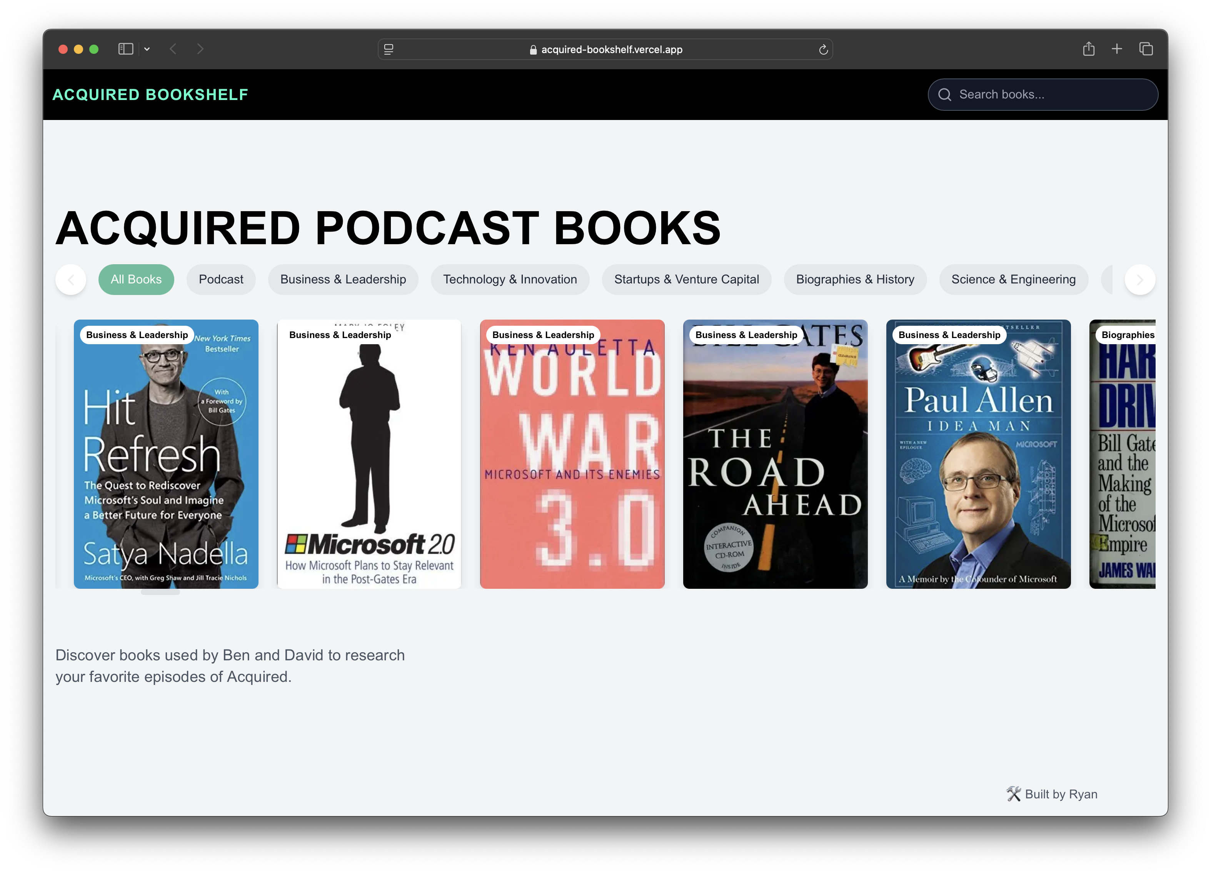The height and width of the screenshot is (873, 1211).
Task: Toggle the Safari sidebar icon
Action: tap(125, 49)
